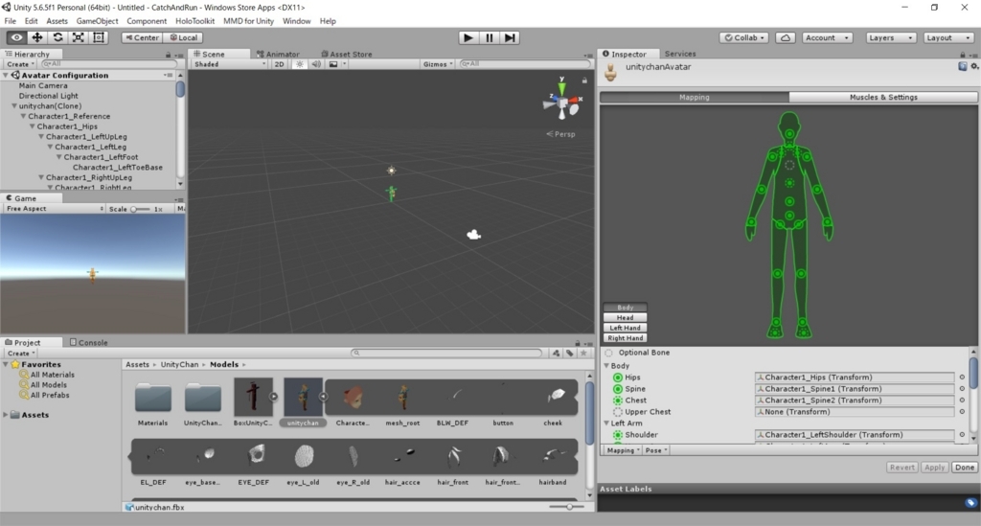Screen dimensions: 981x526
Task: Switch to Muscles & Settings tab
Action: tap(882, 97)
